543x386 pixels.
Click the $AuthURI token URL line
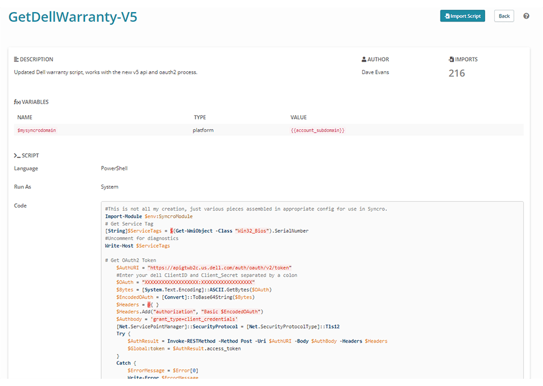tap(204, 268)
